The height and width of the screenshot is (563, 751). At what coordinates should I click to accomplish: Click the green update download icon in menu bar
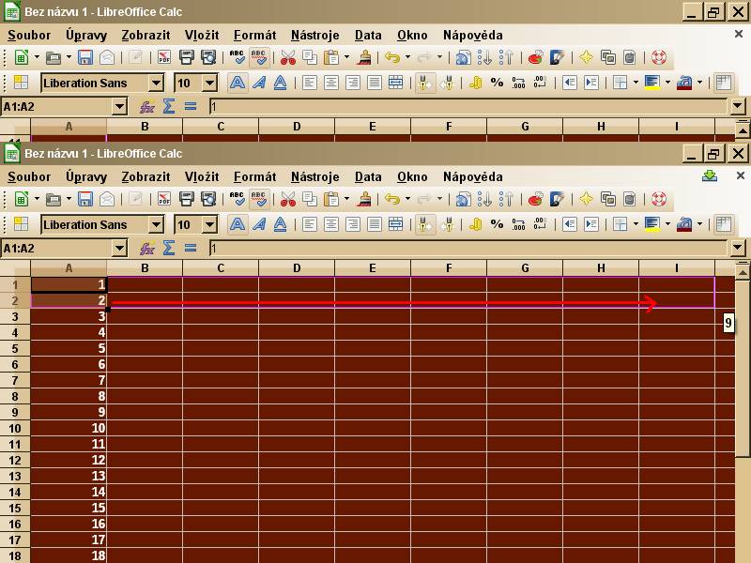pos(710,175)
